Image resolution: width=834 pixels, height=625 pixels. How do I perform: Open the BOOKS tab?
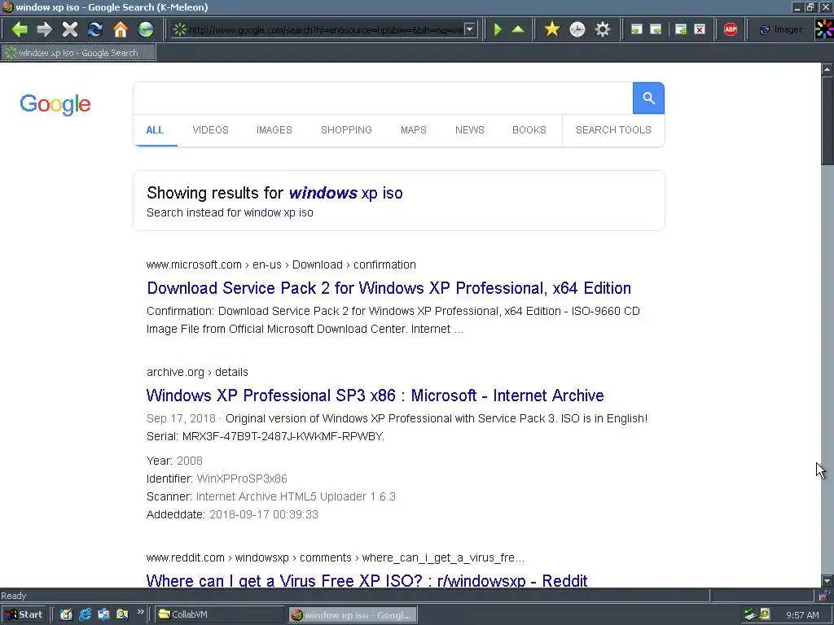(529, 130)
